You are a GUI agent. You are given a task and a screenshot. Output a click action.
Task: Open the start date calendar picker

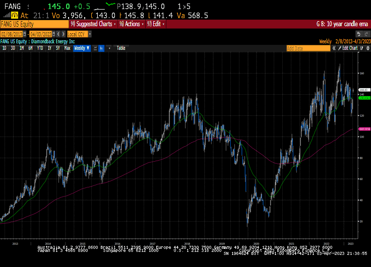click(25, 34)
